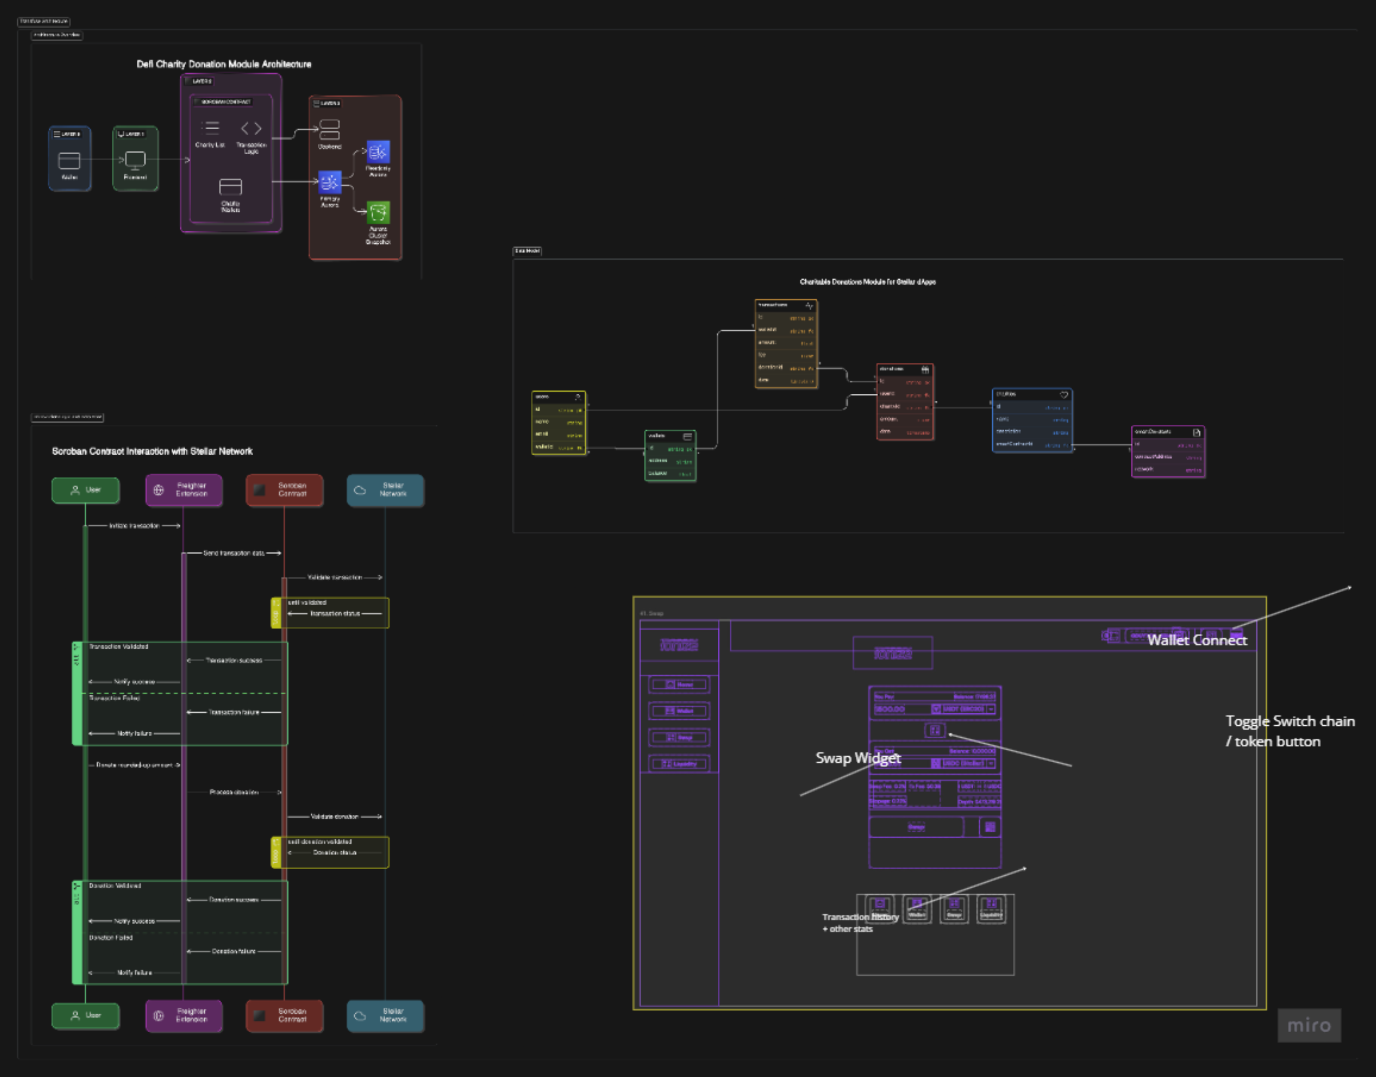The width and height of the screenshot is (1376, 1077).
Task: Click the 'Defi Charity Donation Module Architecture' title
Action: point(224,64)
